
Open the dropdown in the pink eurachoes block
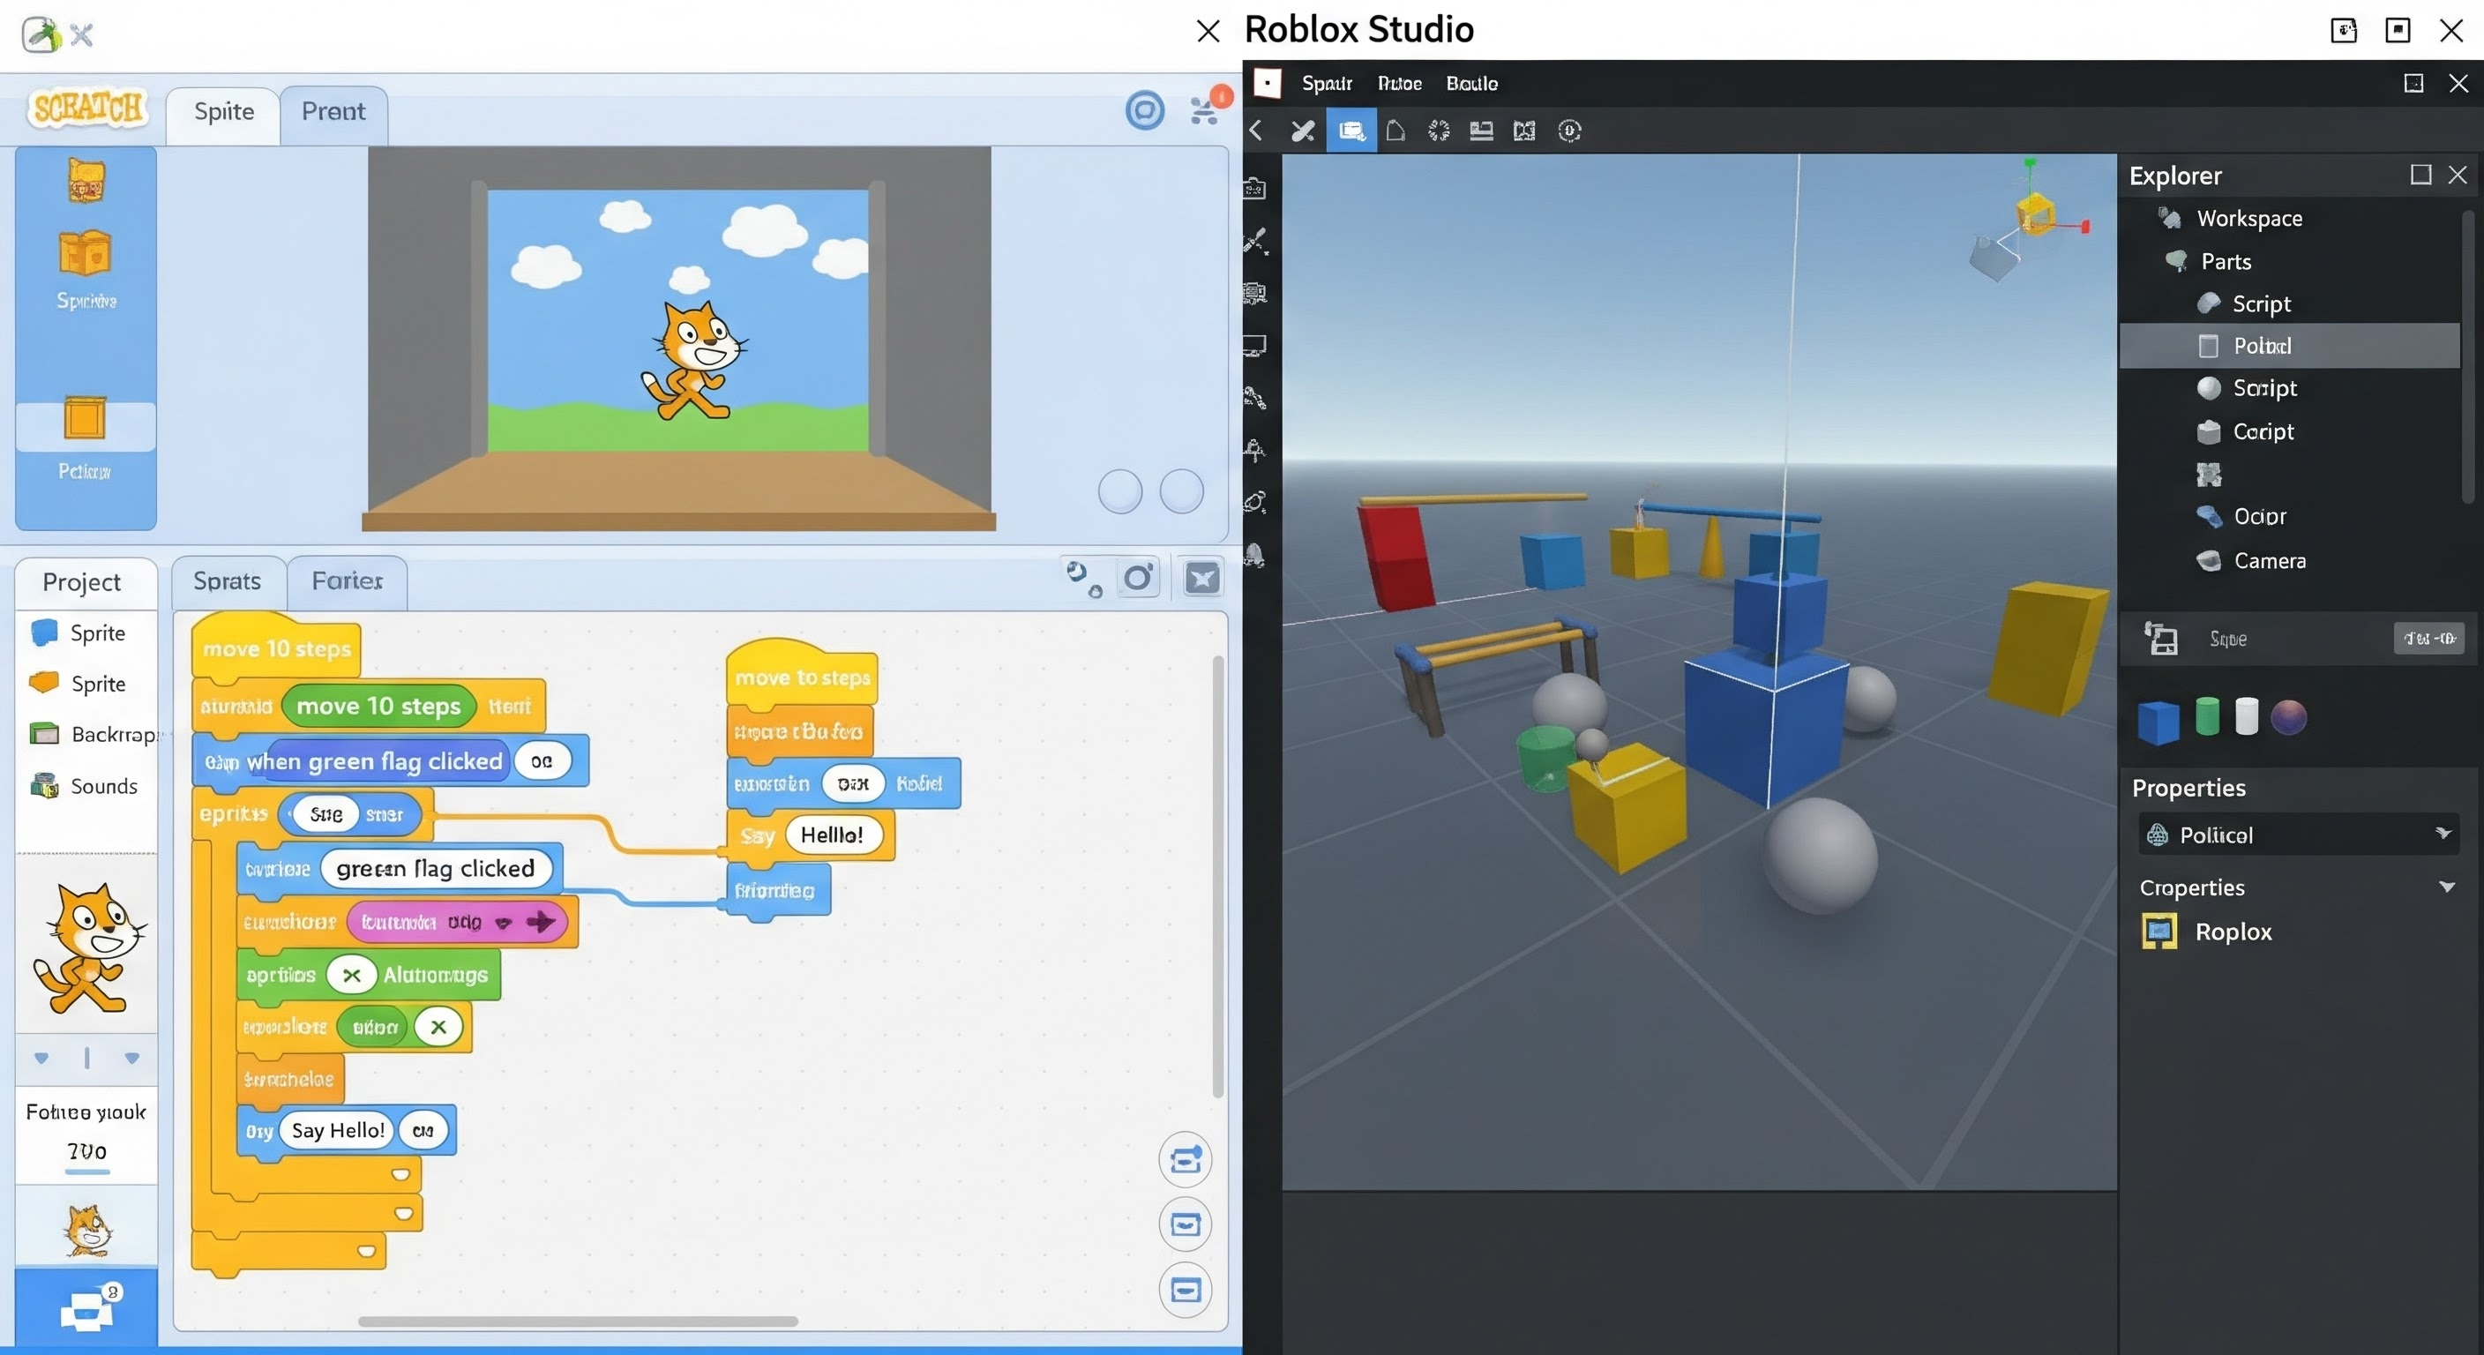point(504,923)
